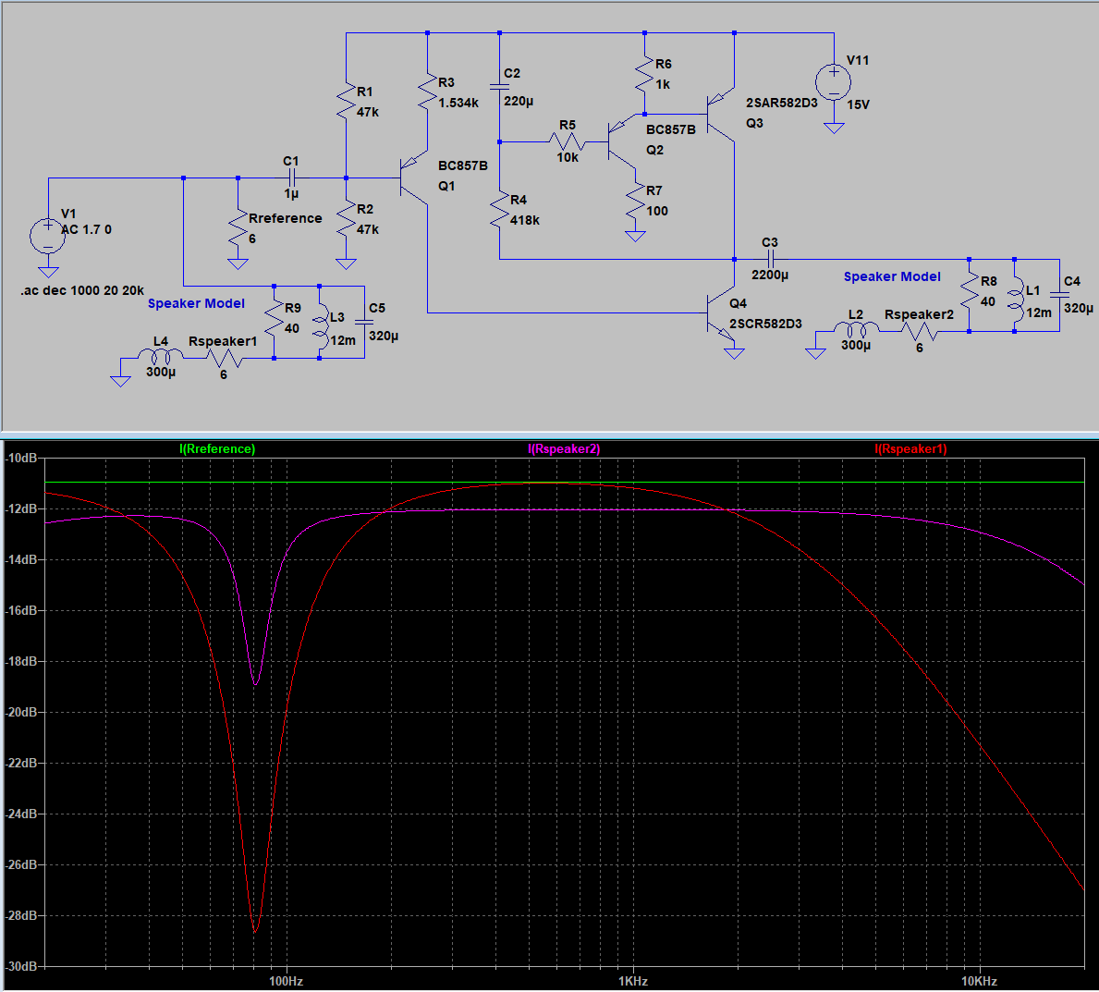Click the 2SCR582D3 transistor model text
The height and width of the screenshot is (992, 1099).
coord(765,325)
